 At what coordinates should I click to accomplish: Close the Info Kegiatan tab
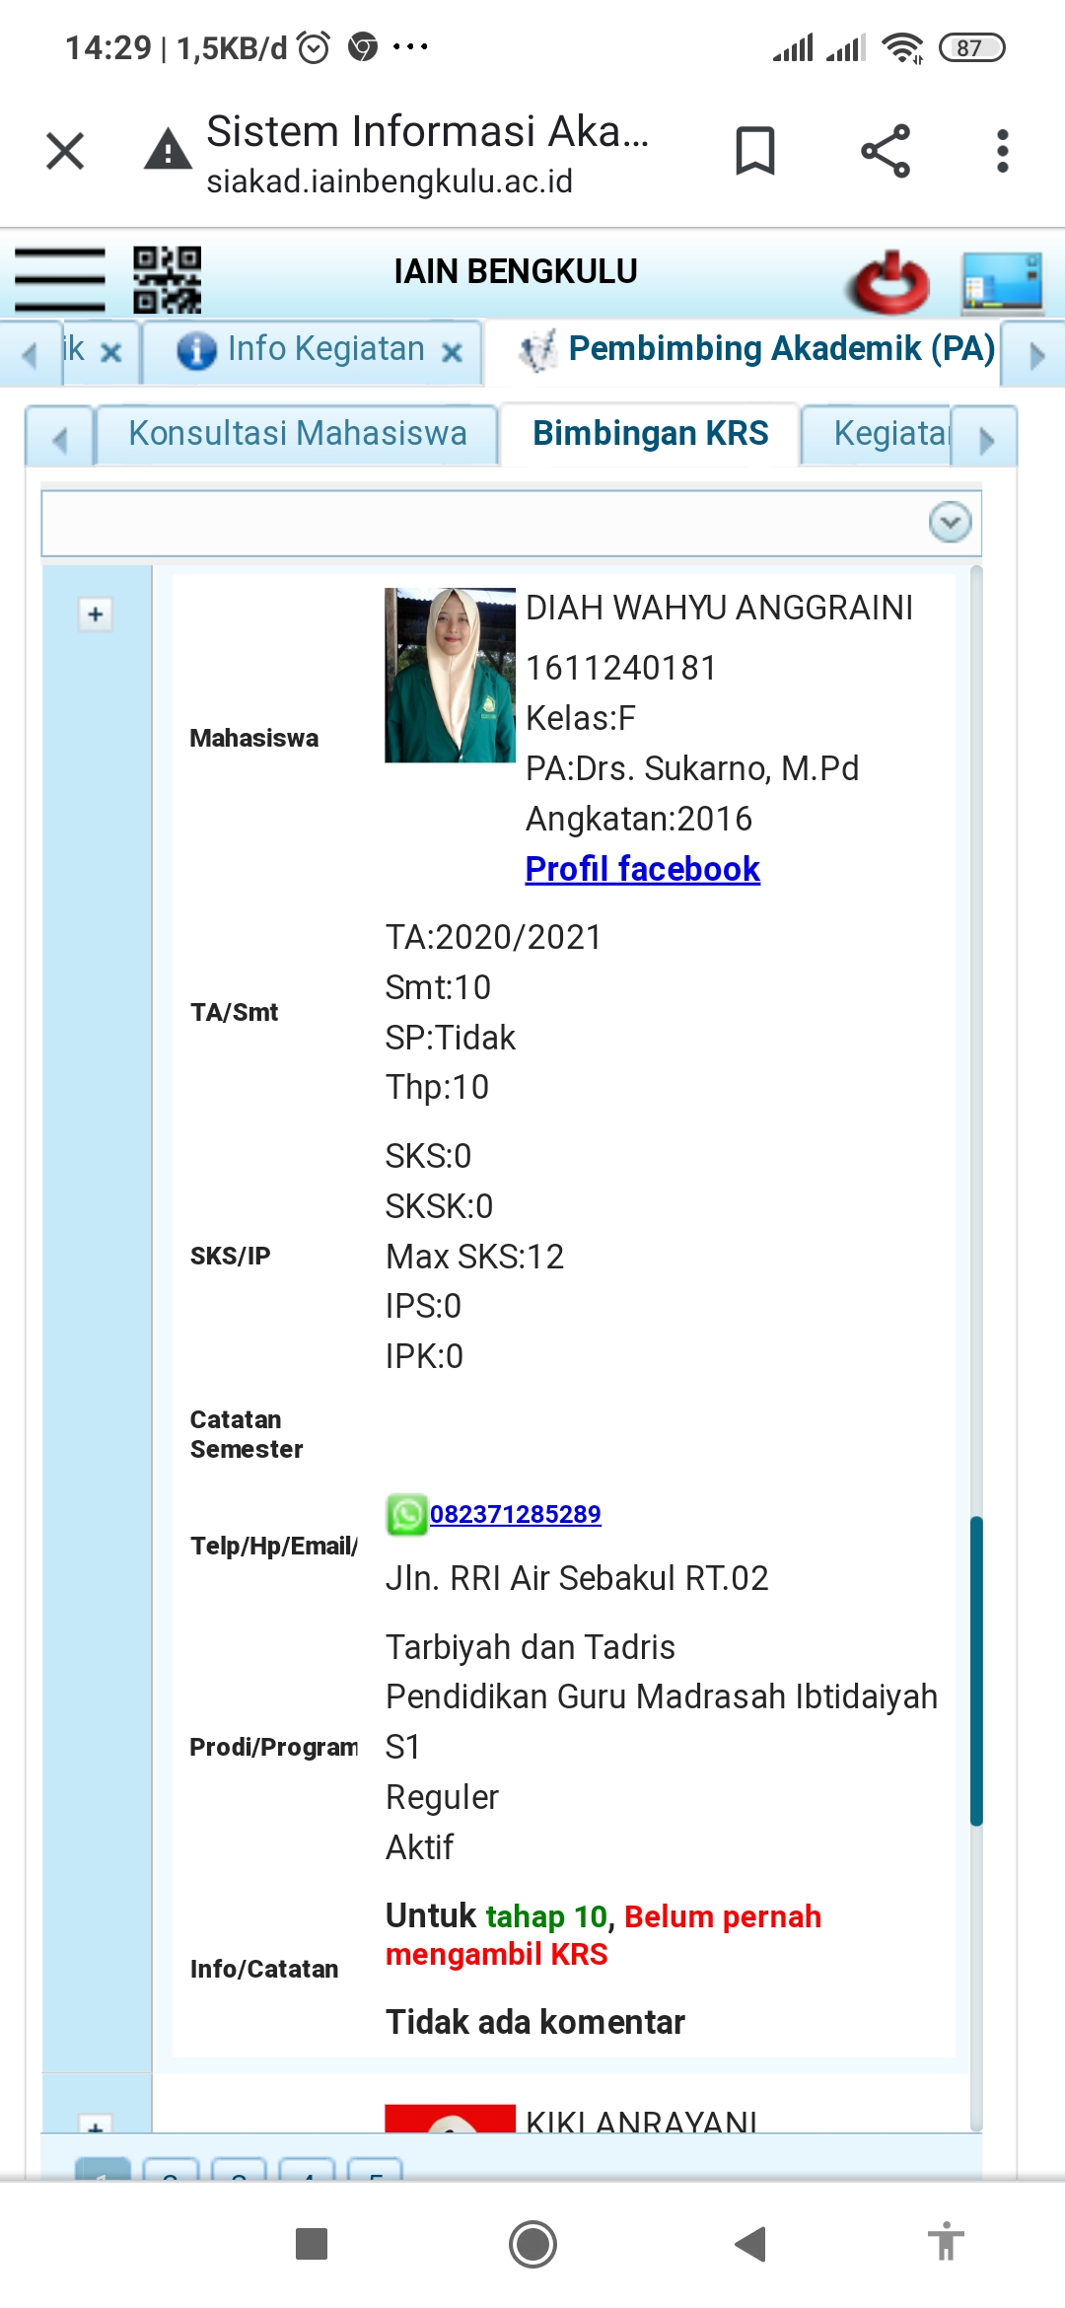coord(452,352)
